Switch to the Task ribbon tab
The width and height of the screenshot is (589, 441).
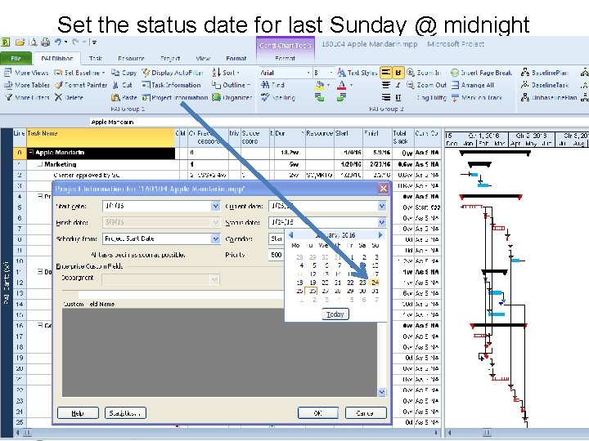pyautogui.click(x=96, y=59)
